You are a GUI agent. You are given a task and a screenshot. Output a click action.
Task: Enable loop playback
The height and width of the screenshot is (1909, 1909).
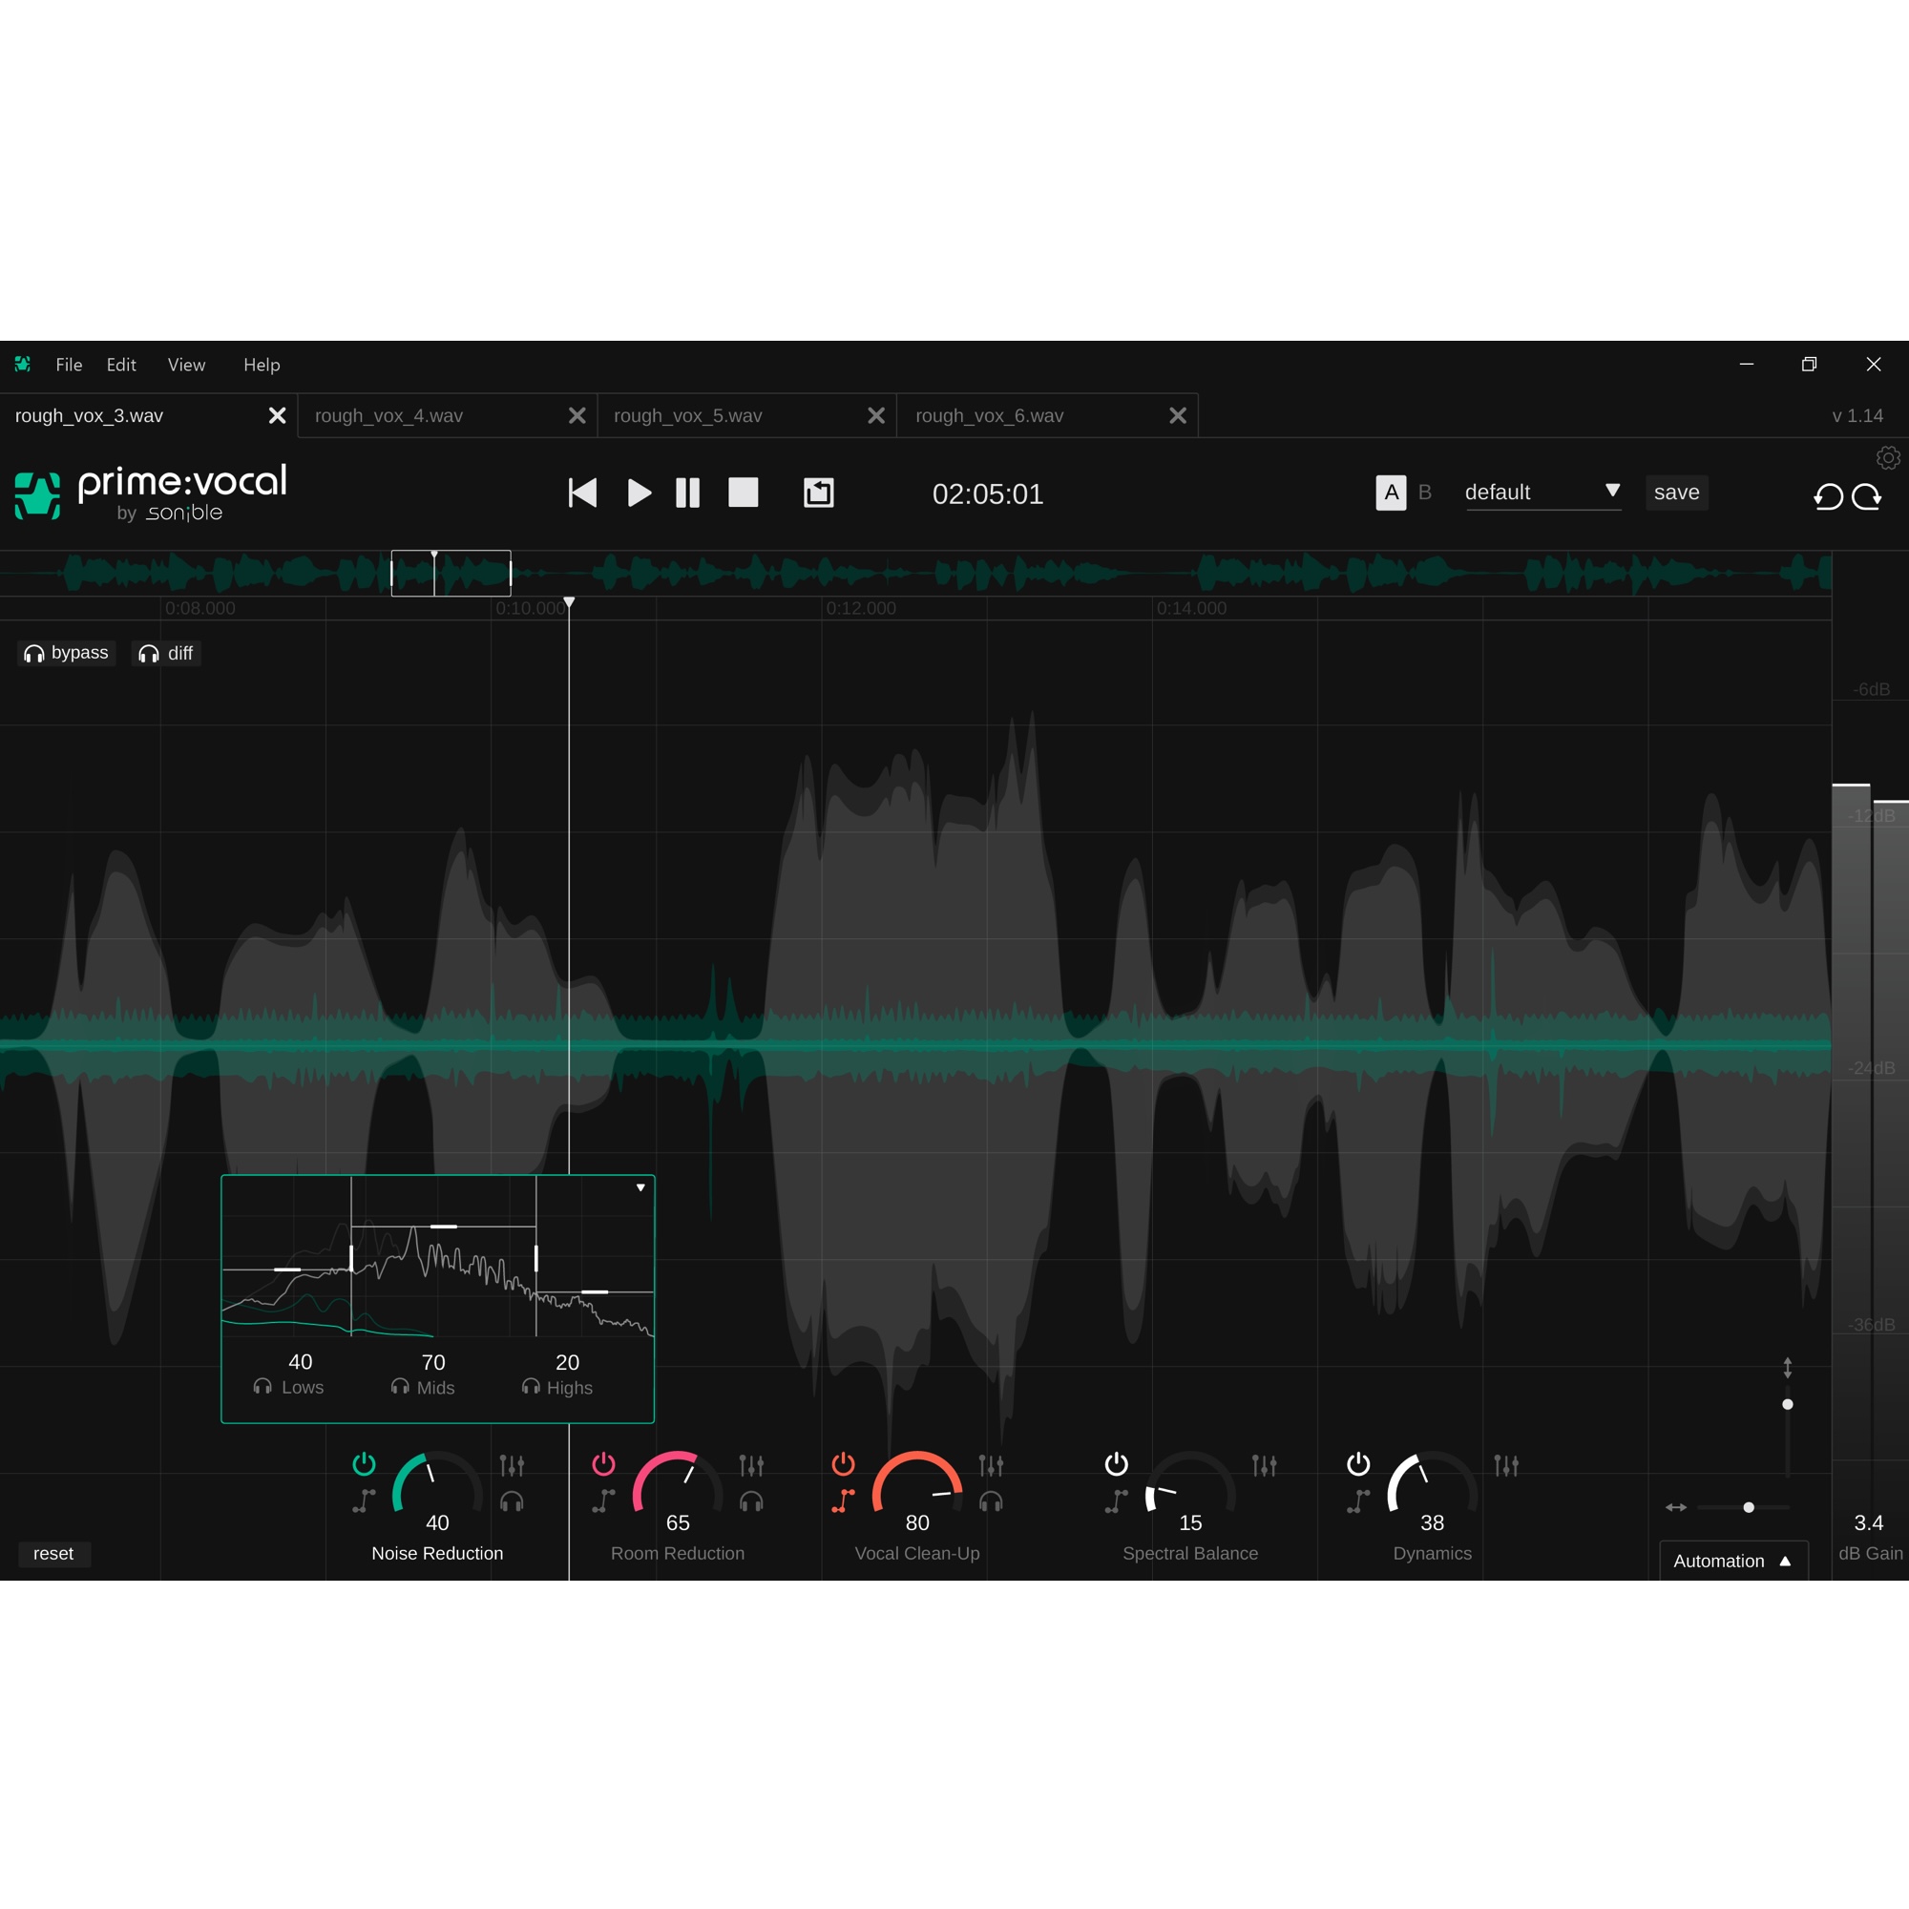[818, 493]
